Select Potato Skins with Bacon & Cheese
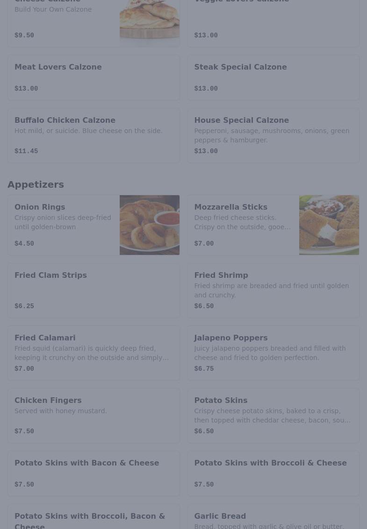 pos(94,473)
